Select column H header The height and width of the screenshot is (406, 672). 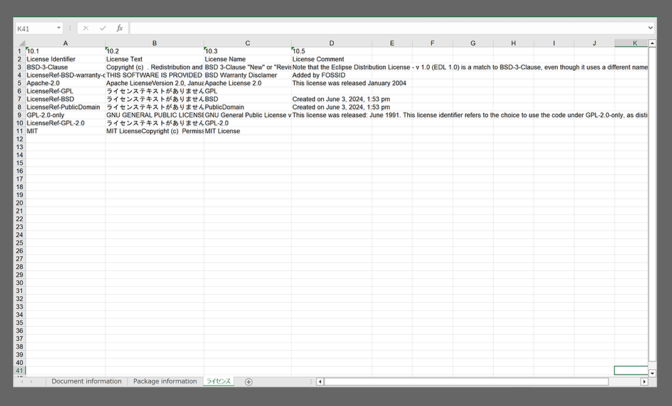(513, 43)
